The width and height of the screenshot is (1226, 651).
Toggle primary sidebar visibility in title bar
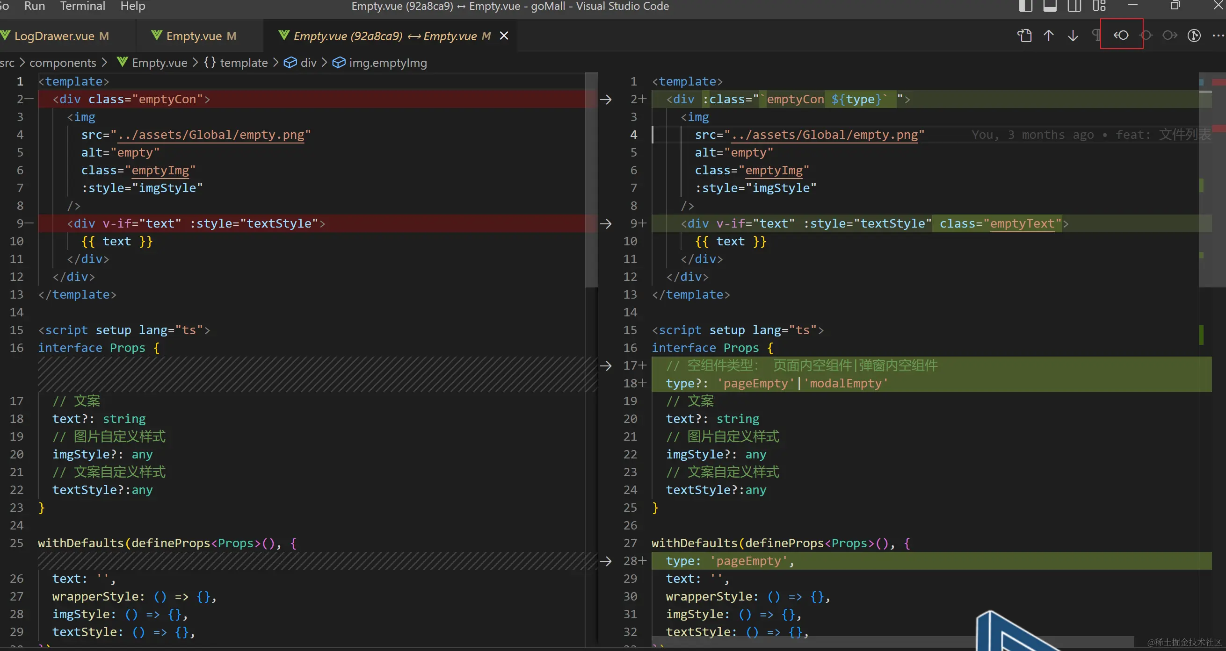pos(1026,6)
